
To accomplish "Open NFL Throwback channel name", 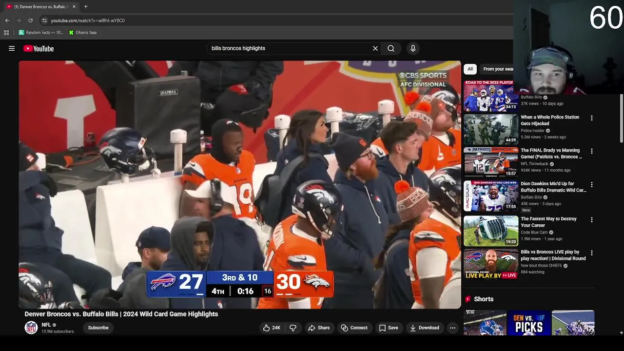I will point(534,164).
